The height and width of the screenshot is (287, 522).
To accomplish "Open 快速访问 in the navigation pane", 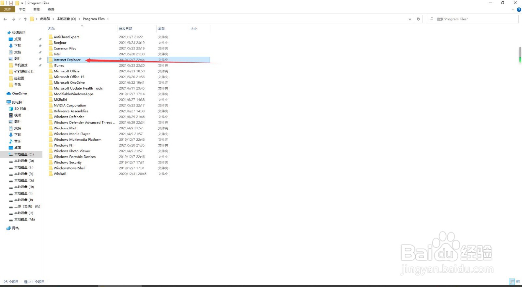I will tap(18, 33).
